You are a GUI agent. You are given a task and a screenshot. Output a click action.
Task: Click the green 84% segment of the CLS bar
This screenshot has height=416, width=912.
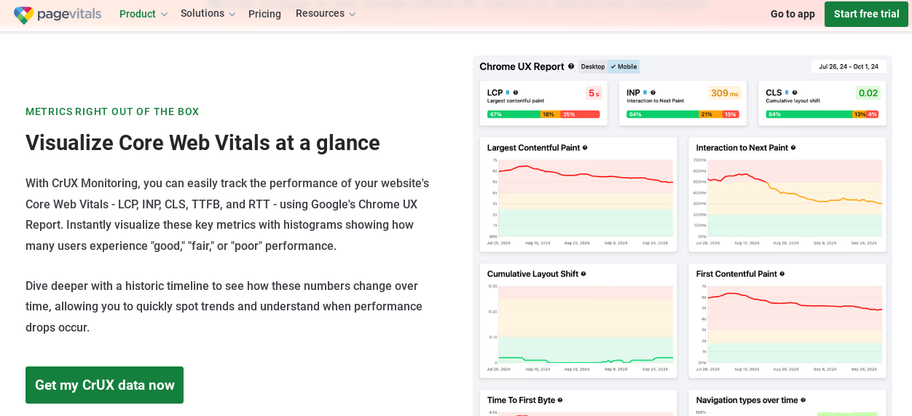click(809, 114)
